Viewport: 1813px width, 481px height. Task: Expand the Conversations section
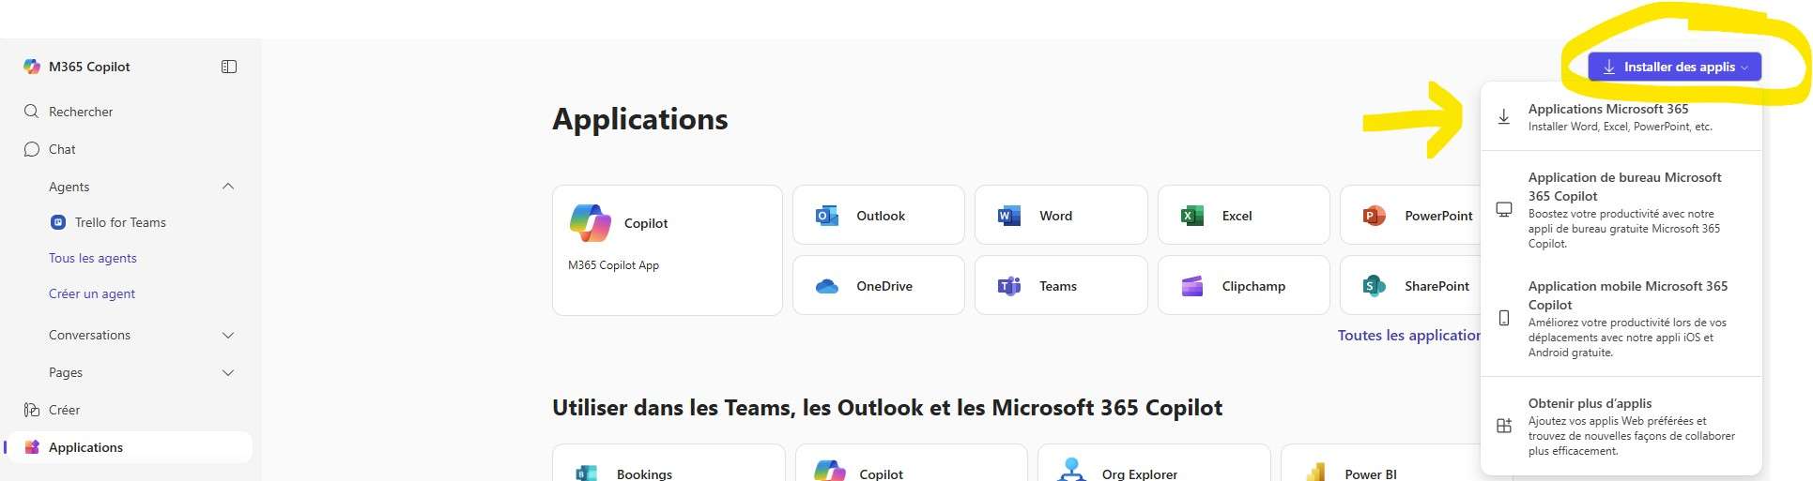[x=228, y=335]
